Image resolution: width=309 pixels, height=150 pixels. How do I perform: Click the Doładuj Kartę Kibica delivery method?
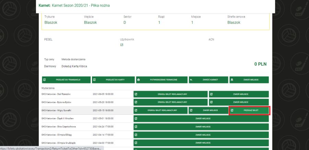[74, 67]
